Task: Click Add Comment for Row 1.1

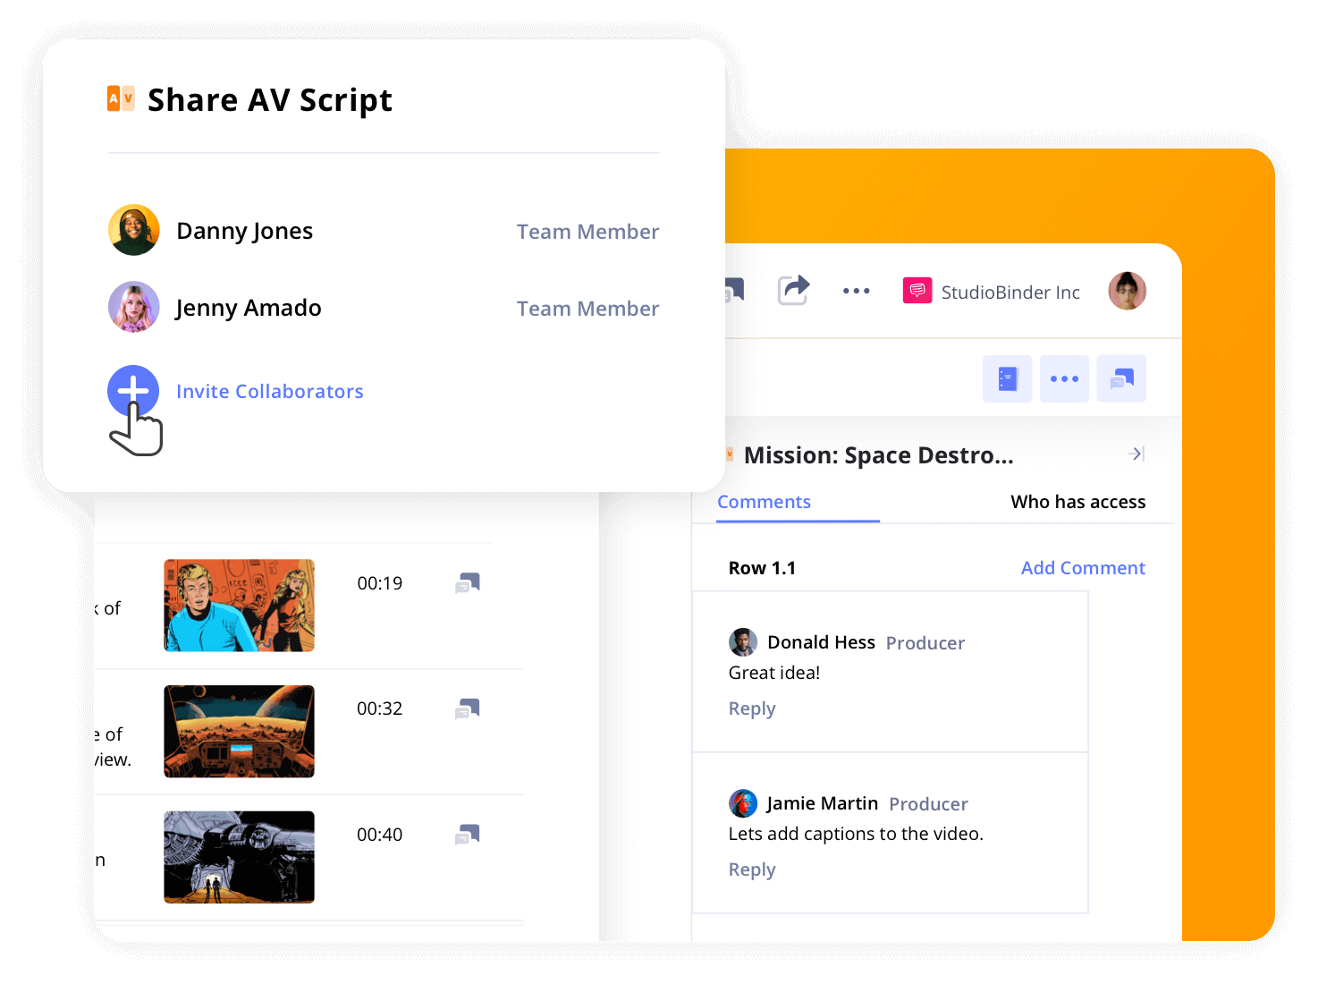Action: (x=1083, y=567)
